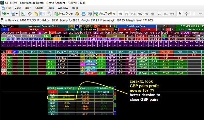This screenshot has height=120, width=204.
Task: Switch to the M5 timeframe
Action: pos(127,14)
